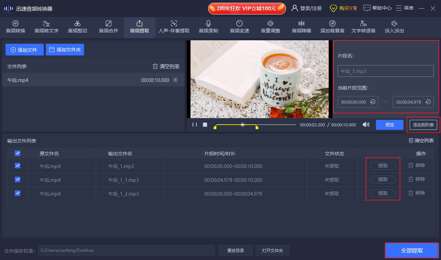Viewport: 441px width, 260px height.
Task: Uncheck the 午后_1.mp3 row checkbox
Action: (x=18, y=166)
